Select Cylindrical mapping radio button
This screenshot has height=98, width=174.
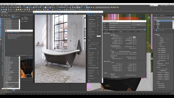pos(160,39)
